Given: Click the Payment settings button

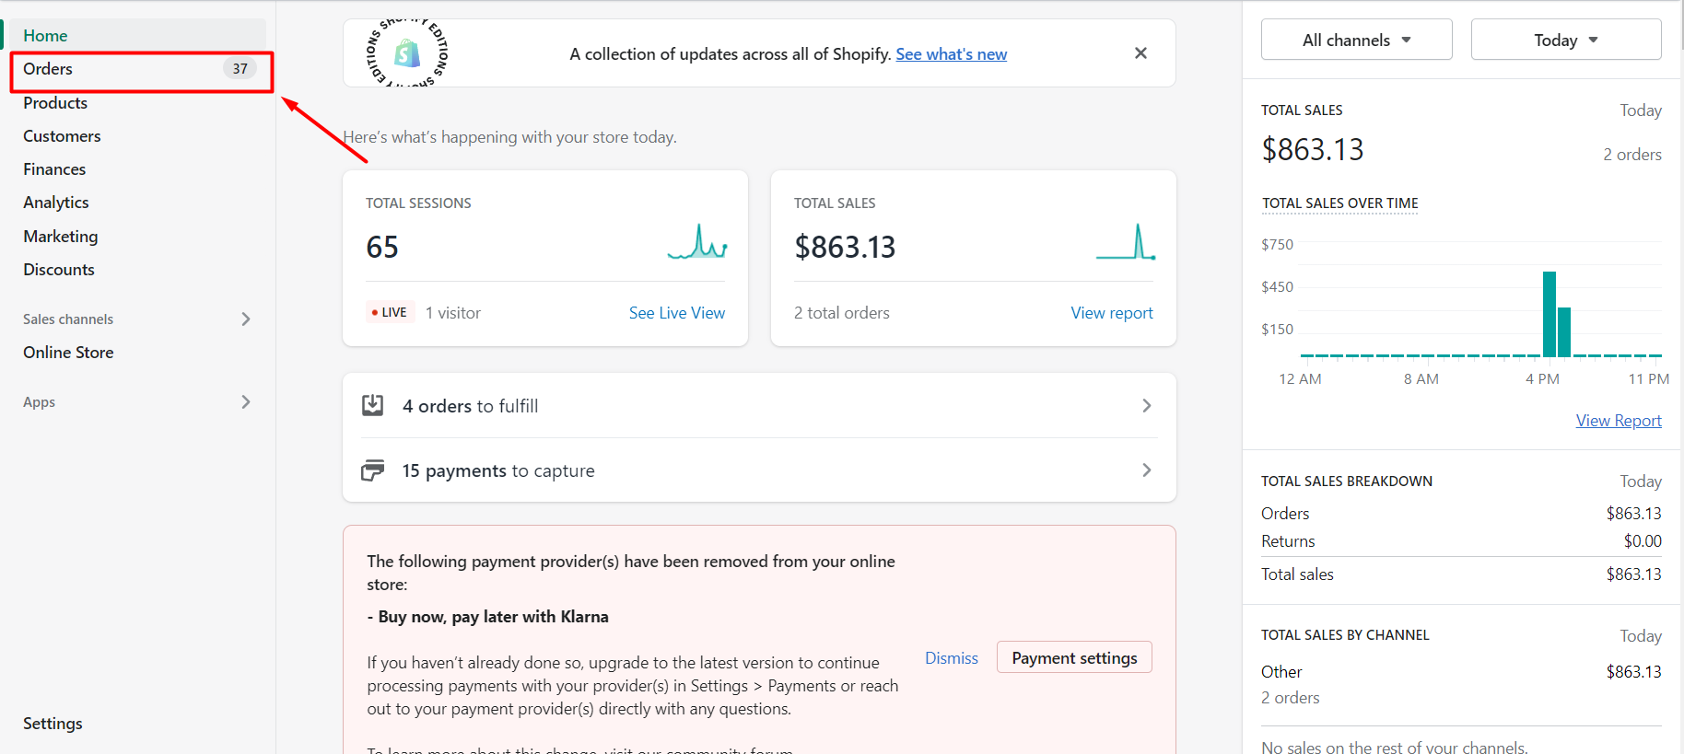Looking at the screenshot, I should pos(1074,657).
